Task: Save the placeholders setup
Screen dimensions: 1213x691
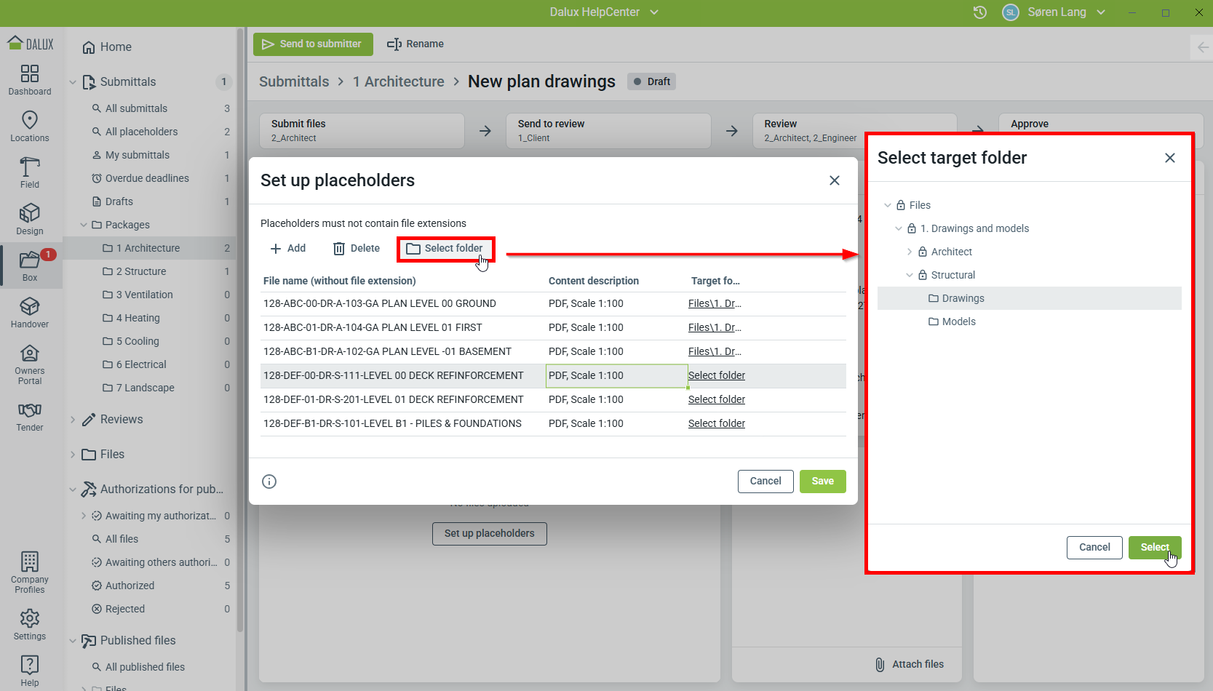Action: click(822, 482)
